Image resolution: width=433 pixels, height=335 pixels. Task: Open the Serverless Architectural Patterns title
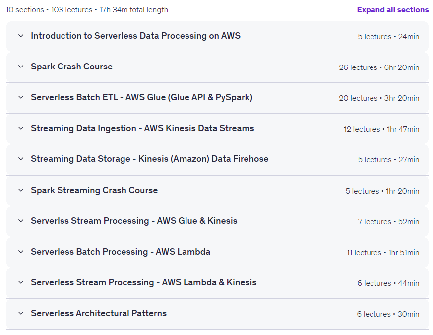point(99,313)
